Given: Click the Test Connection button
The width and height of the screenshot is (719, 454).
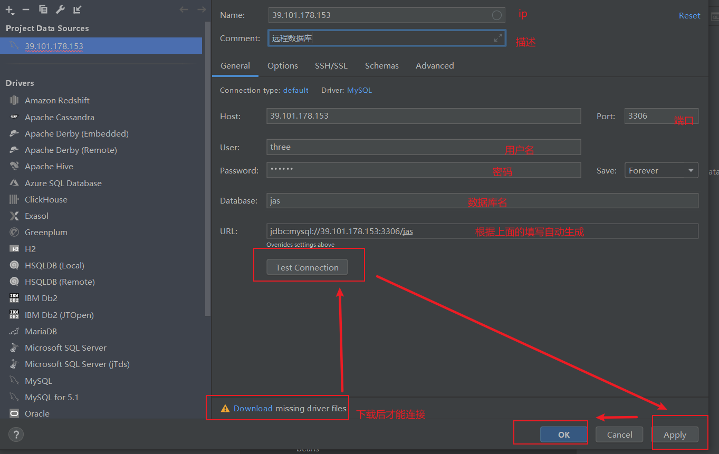Looking at the screenshot, I should coord(307,267).
